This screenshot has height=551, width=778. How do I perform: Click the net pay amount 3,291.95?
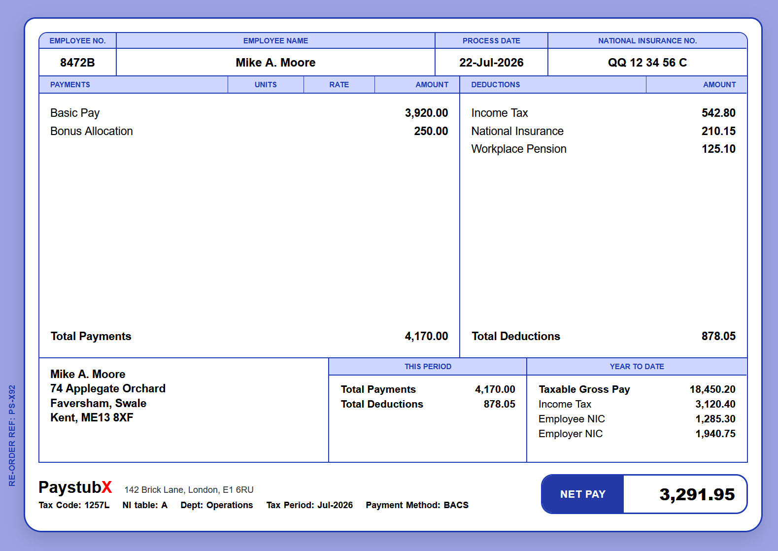697,494
